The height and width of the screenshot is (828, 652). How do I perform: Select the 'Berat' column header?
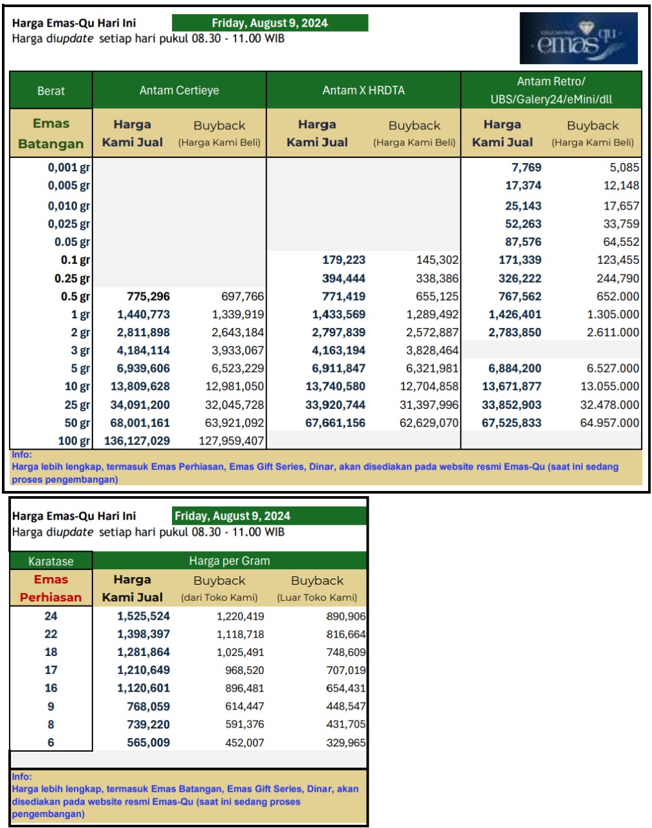click(51, 91)
